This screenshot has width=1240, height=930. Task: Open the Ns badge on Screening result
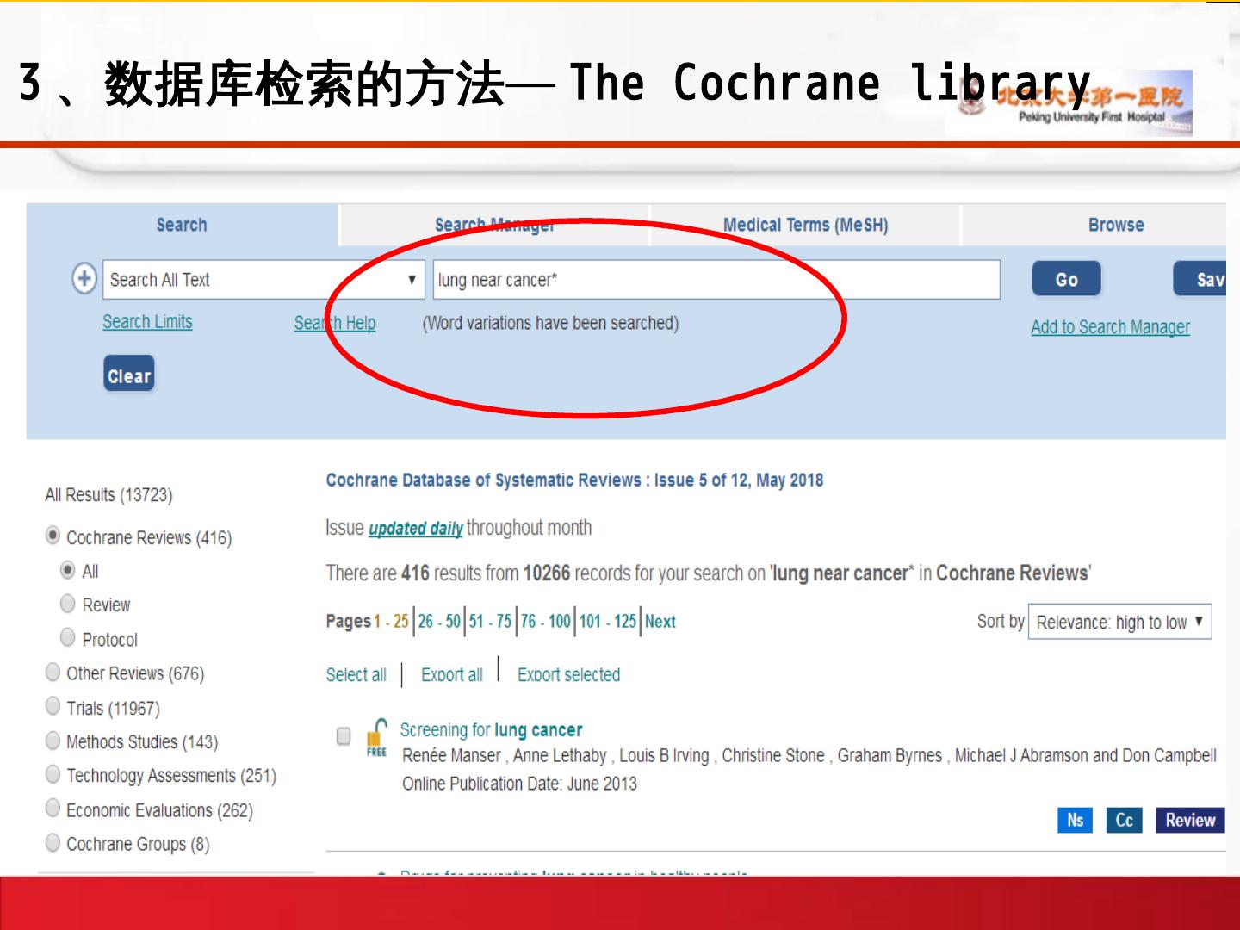[1075, 820]
